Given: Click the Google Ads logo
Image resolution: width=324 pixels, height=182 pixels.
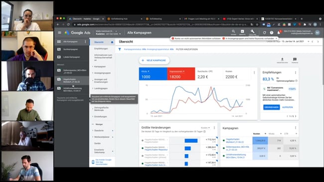Looking at the screenshot, I should (77, 32).
